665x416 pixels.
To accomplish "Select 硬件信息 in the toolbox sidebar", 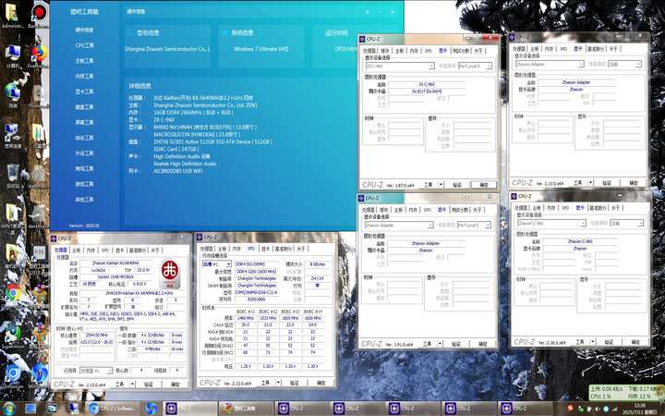I will 84,31.
